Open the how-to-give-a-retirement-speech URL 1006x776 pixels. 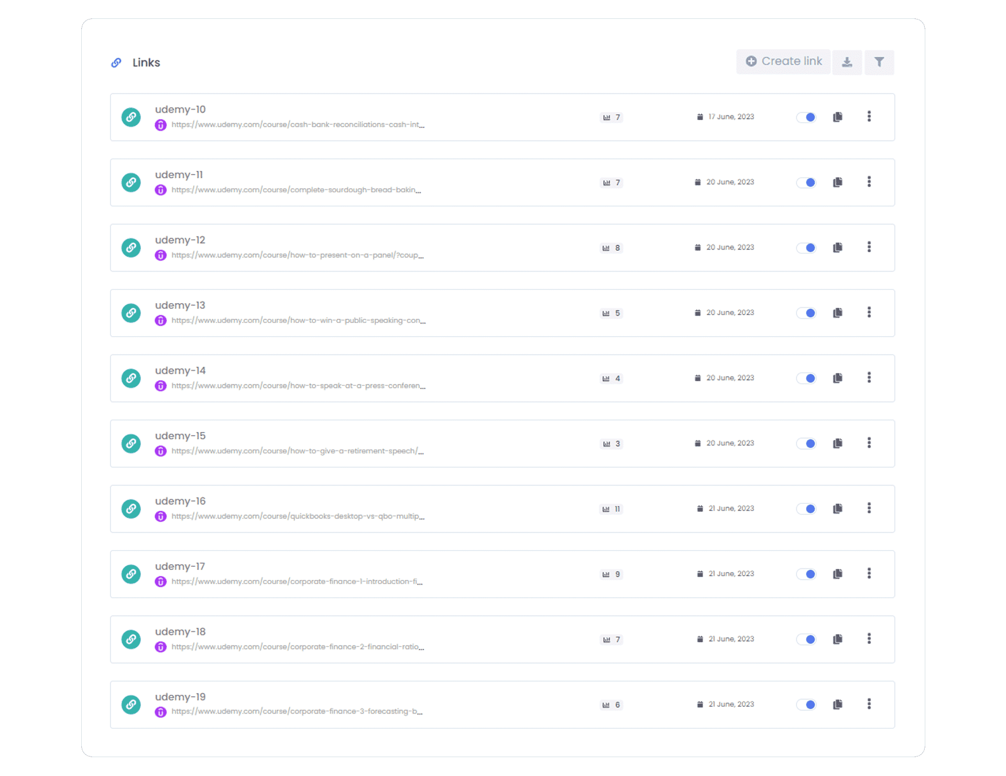pos(298,451)
